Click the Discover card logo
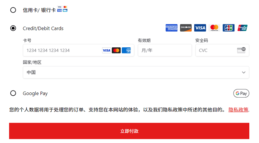 click(186, 28)
